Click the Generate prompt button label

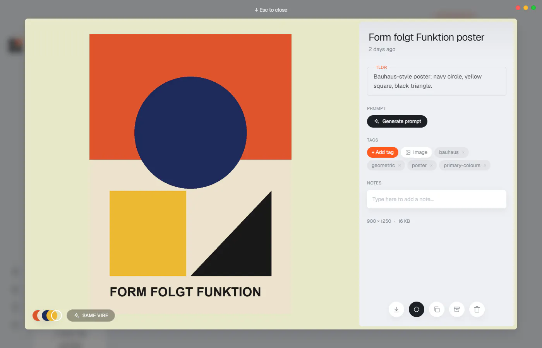[402, 121]
